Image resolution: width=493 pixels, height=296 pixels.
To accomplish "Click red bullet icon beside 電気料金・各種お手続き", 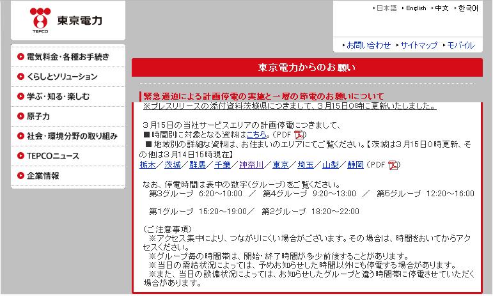I will pos(20,57).
